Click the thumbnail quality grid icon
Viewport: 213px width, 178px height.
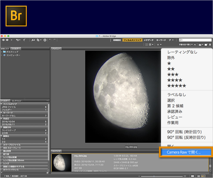147,45
